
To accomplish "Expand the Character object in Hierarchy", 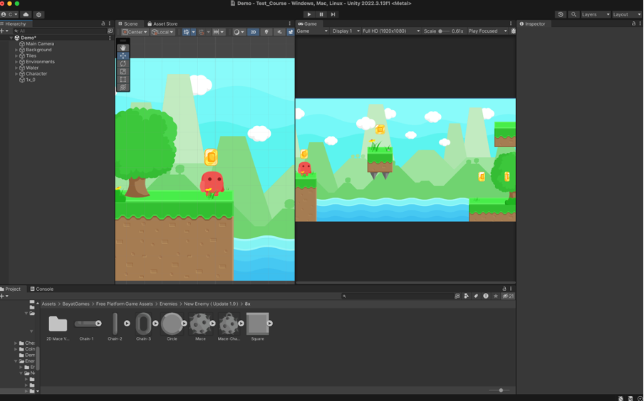I will point(16,74).
